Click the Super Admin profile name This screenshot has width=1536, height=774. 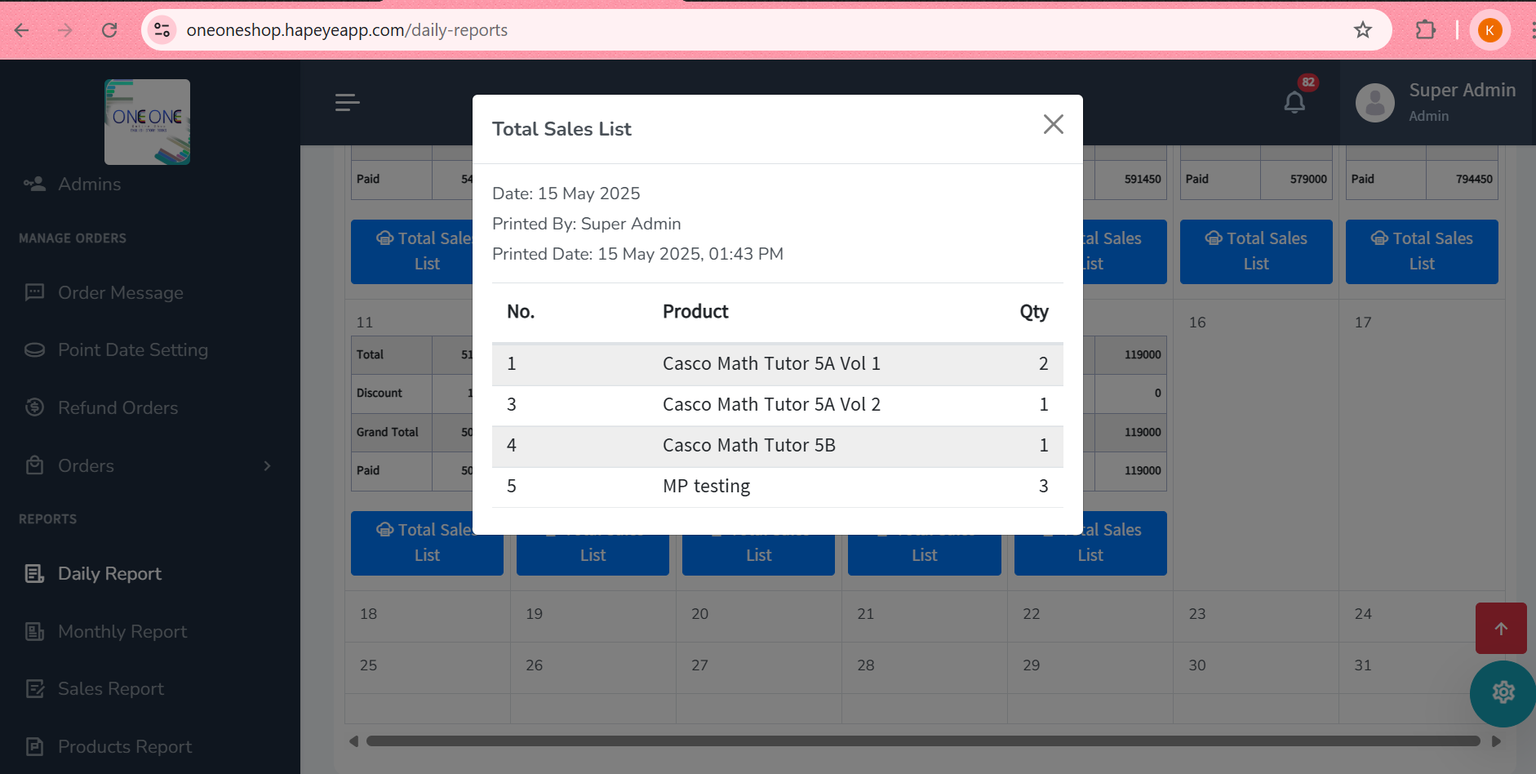coord(1462,90)
